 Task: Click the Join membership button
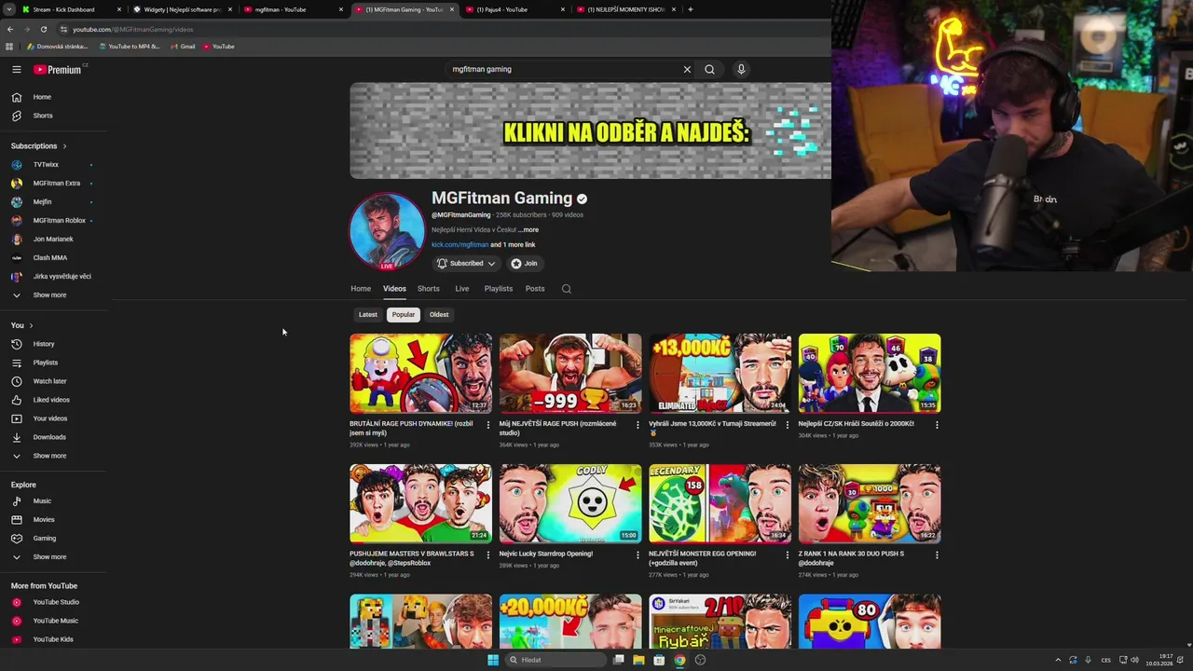524,264
